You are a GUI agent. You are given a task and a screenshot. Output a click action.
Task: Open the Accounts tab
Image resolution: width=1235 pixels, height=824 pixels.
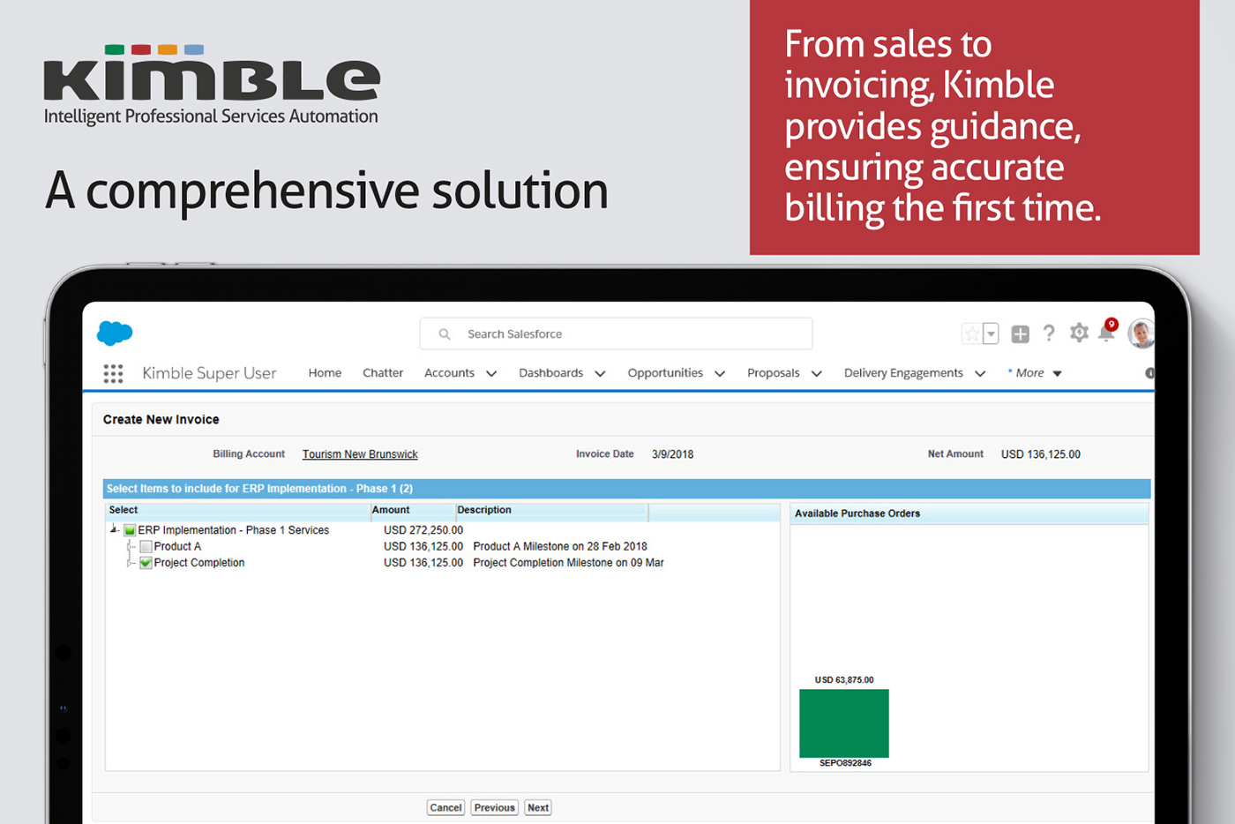click(449, 373)
